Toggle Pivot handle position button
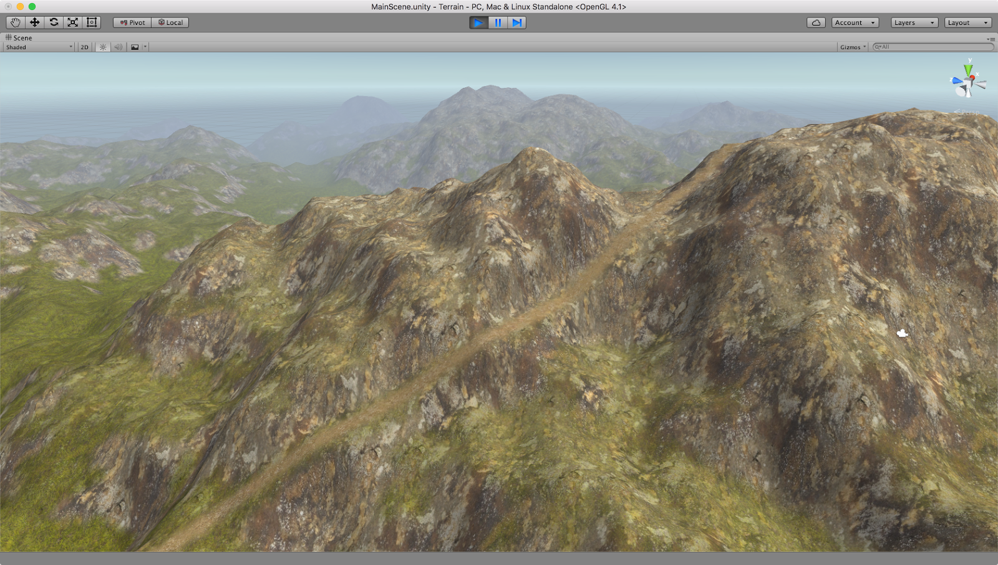Image resolution: width=998 pixels, height=565 pixels. click(132, 22)
